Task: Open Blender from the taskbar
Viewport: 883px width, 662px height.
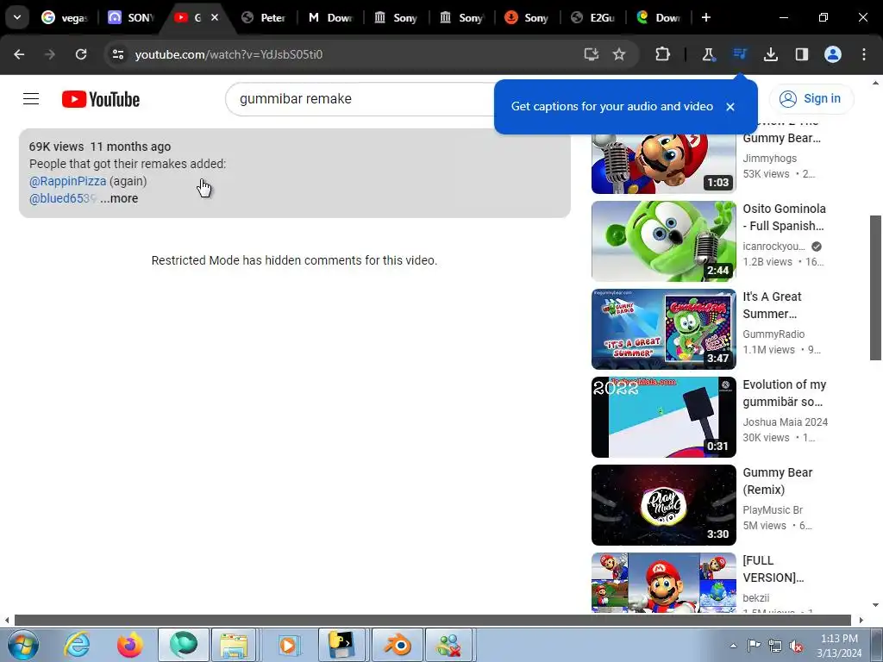Action: tap(398, 645)
